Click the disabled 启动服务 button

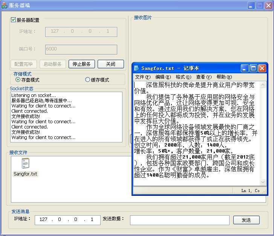tap(53, 64)
